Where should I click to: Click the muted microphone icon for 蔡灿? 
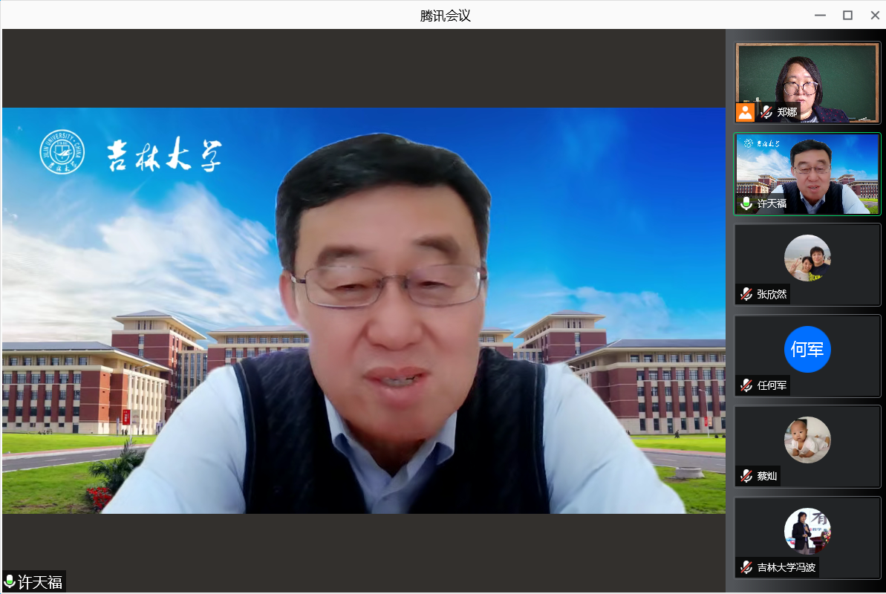click(746, 476)
